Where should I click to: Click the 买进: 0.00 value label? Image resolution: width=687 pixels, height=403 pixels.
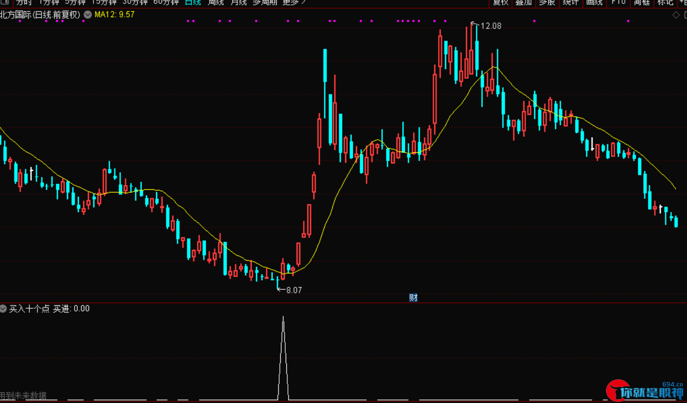(71, 309)
